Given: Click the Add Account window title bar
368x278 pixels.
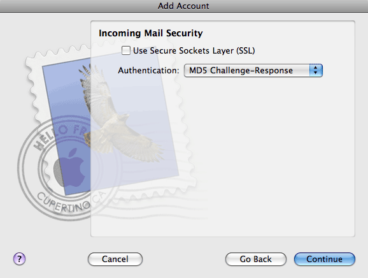Looking at the screenshot, I should click(x=184, y=6).
